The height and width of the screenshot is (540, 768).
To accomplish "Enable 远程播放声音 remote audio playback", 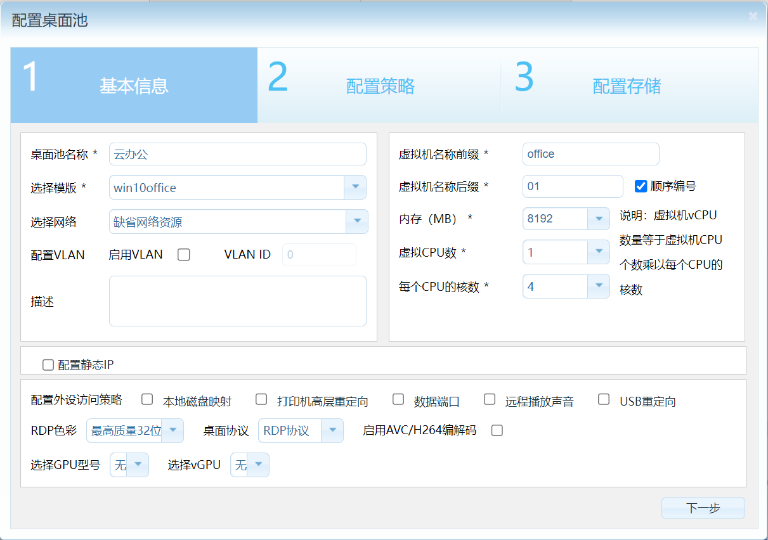I will pyautogui.click(x=489, y=399).
